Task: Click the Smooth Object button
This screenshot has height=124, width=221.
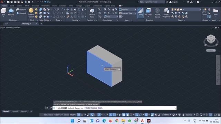Action: point(31,13)
